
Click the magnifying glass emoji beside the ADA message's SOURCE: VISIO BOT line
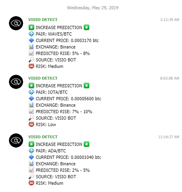click(31, 177)
